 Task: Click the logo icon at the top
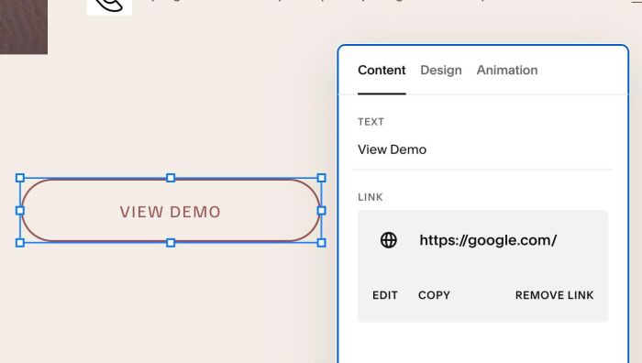click(109, 6)
